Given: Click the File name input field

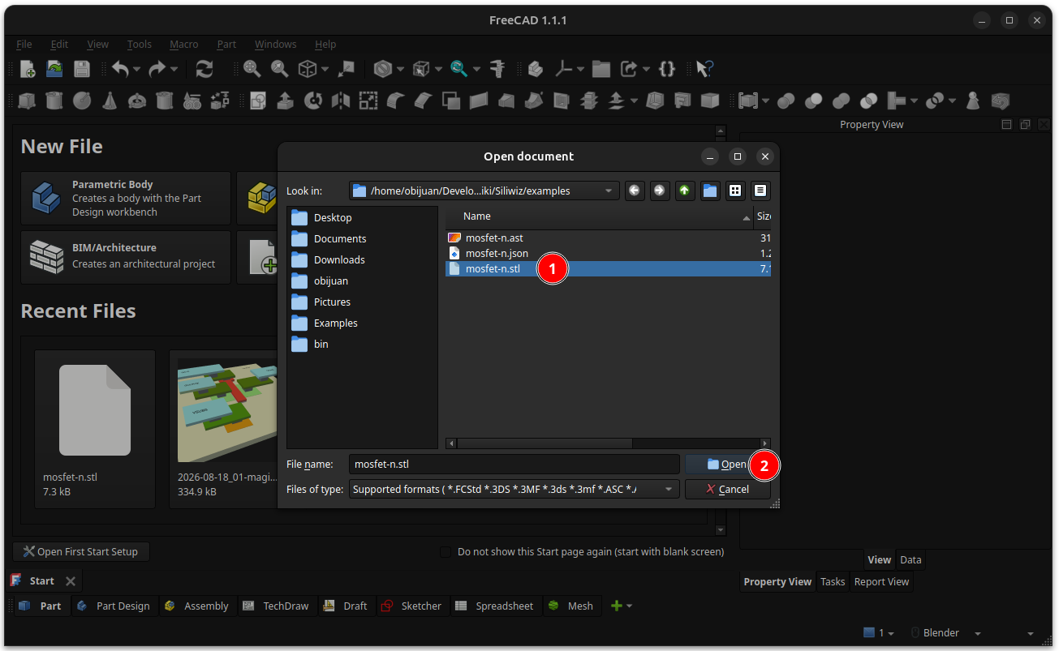Looking at the screenshot, I should (x=514, y=465).
